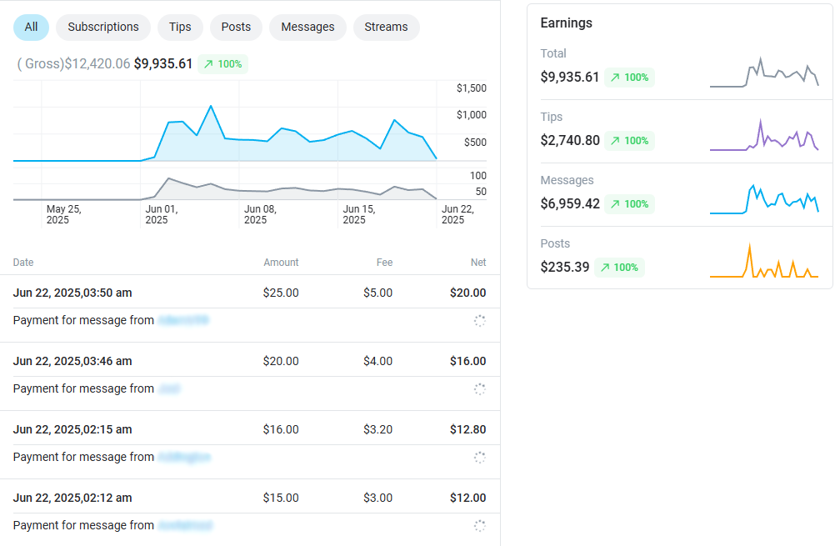The image size is (835, 546).
Task: Open blurred username on 03:50 am payment
Action: 183,320
